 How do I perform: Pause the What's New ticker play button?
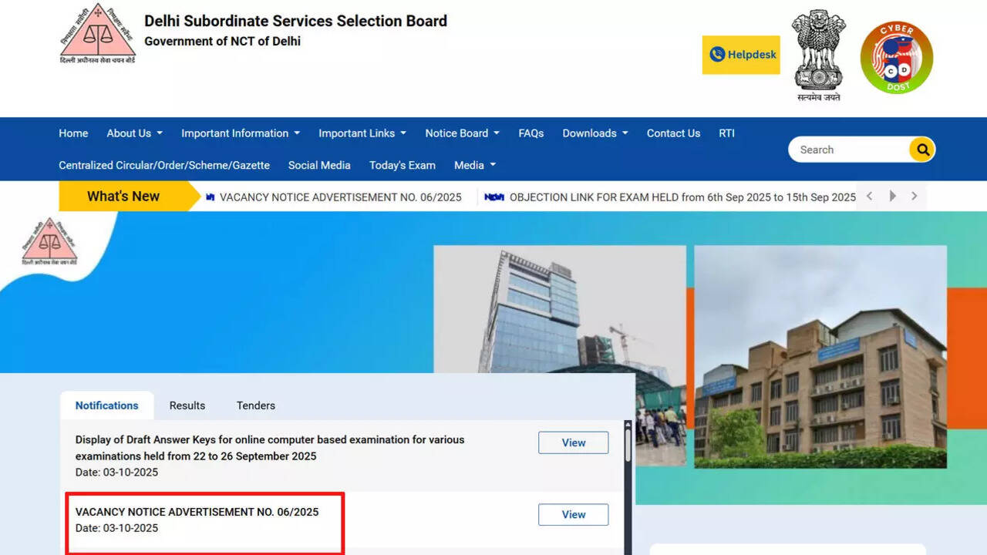coord(892,197)
